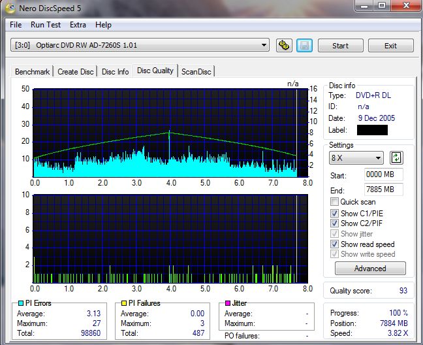Enable the Quick scan checkbox
The width and height of the screenshot is (423, 345).
tap(334, 202)
